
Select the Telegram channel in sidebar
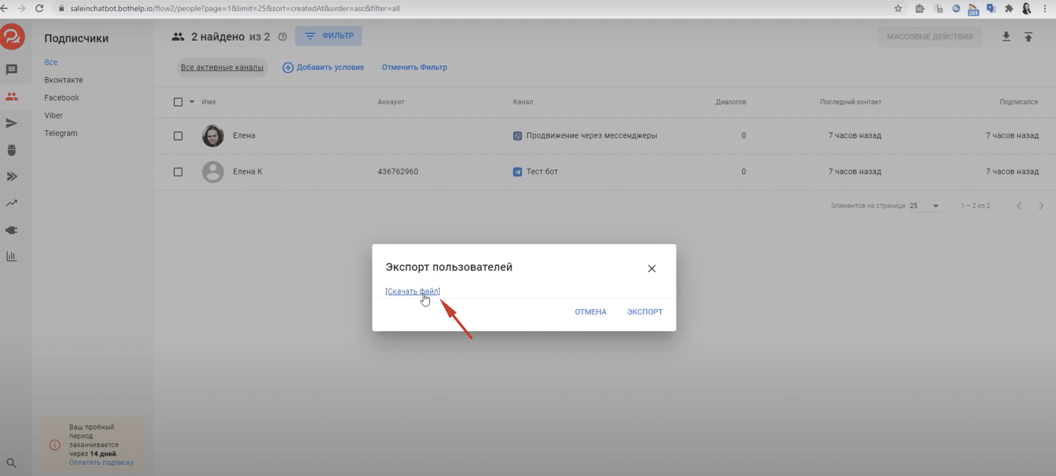[61, 133]
